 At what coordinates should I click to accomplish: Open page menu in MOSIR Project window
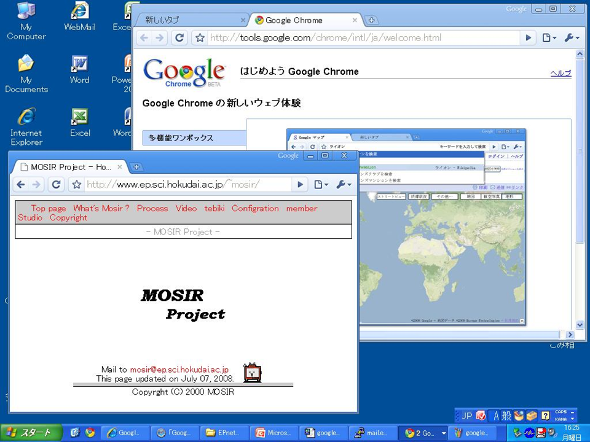pos(321,185)
